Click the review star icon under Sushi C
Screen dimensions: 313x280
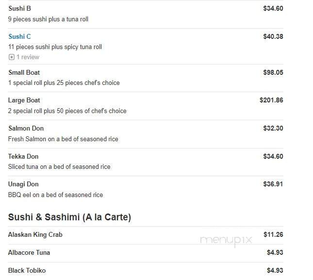tap(11, 57)
